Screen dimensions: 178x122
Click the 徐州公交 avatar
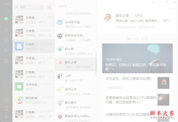click(x=60, y=90)
